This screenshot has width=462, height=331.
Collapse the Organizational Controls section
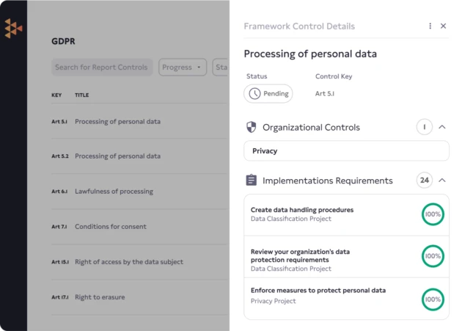(442, 127)
